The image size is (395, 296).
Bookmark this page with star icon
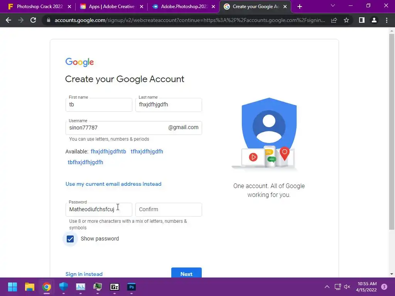tap(346, 20)
